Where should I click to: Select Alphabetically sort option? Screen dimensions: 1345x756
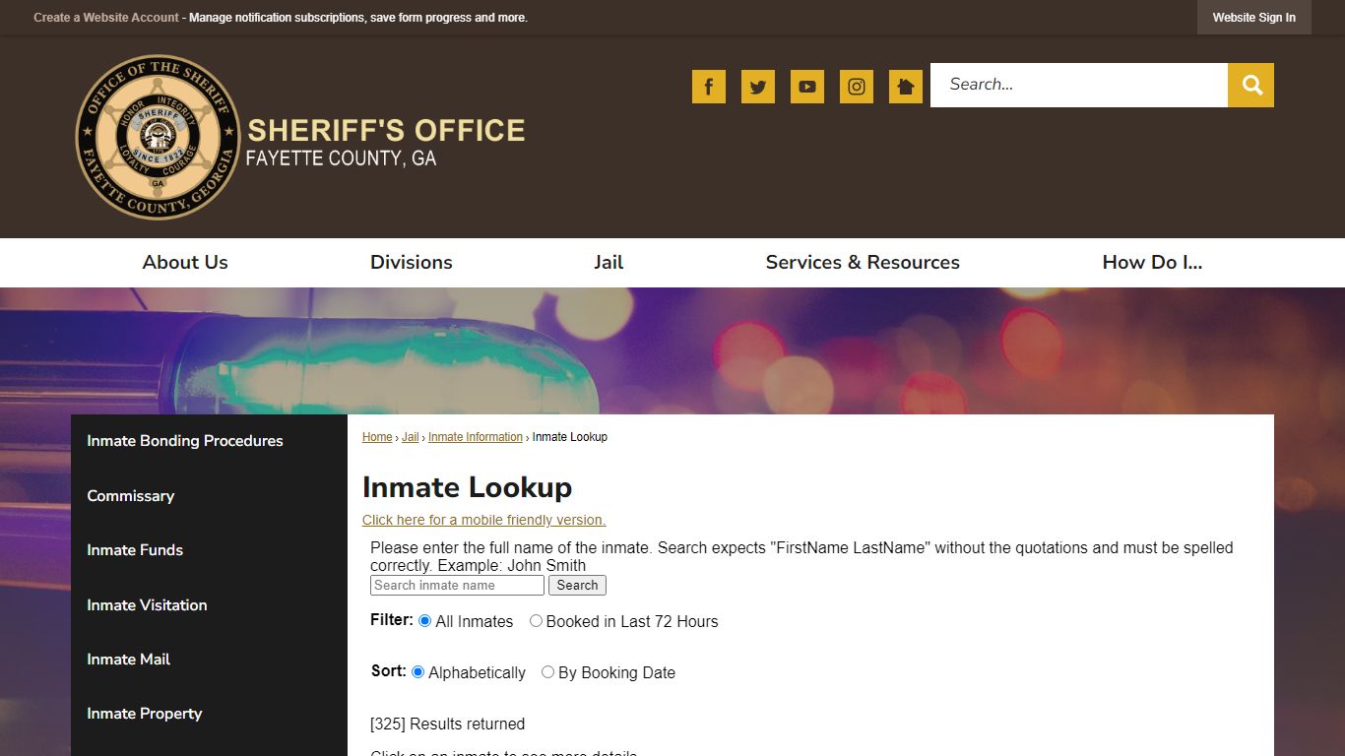coord(417,671)
